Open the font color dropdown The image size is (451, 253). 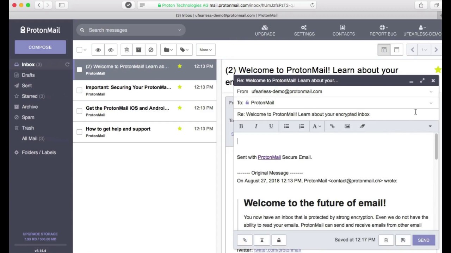pyautogui.click(x=317, y=126)
